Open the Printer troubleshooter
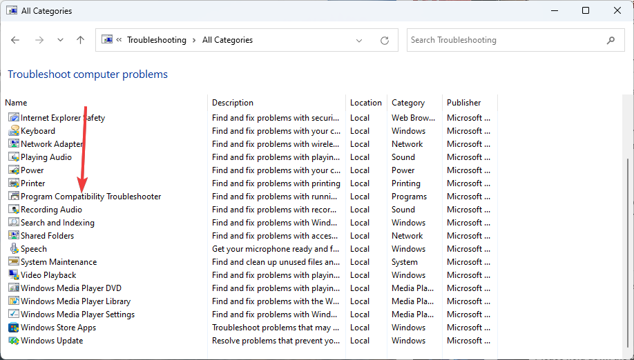This screenshot has height=360, width=634. (32, 183)
